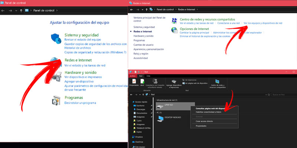The height and width of the screenshot is (148, 297).
Task: Collapse the PC group
Action: 155,113
